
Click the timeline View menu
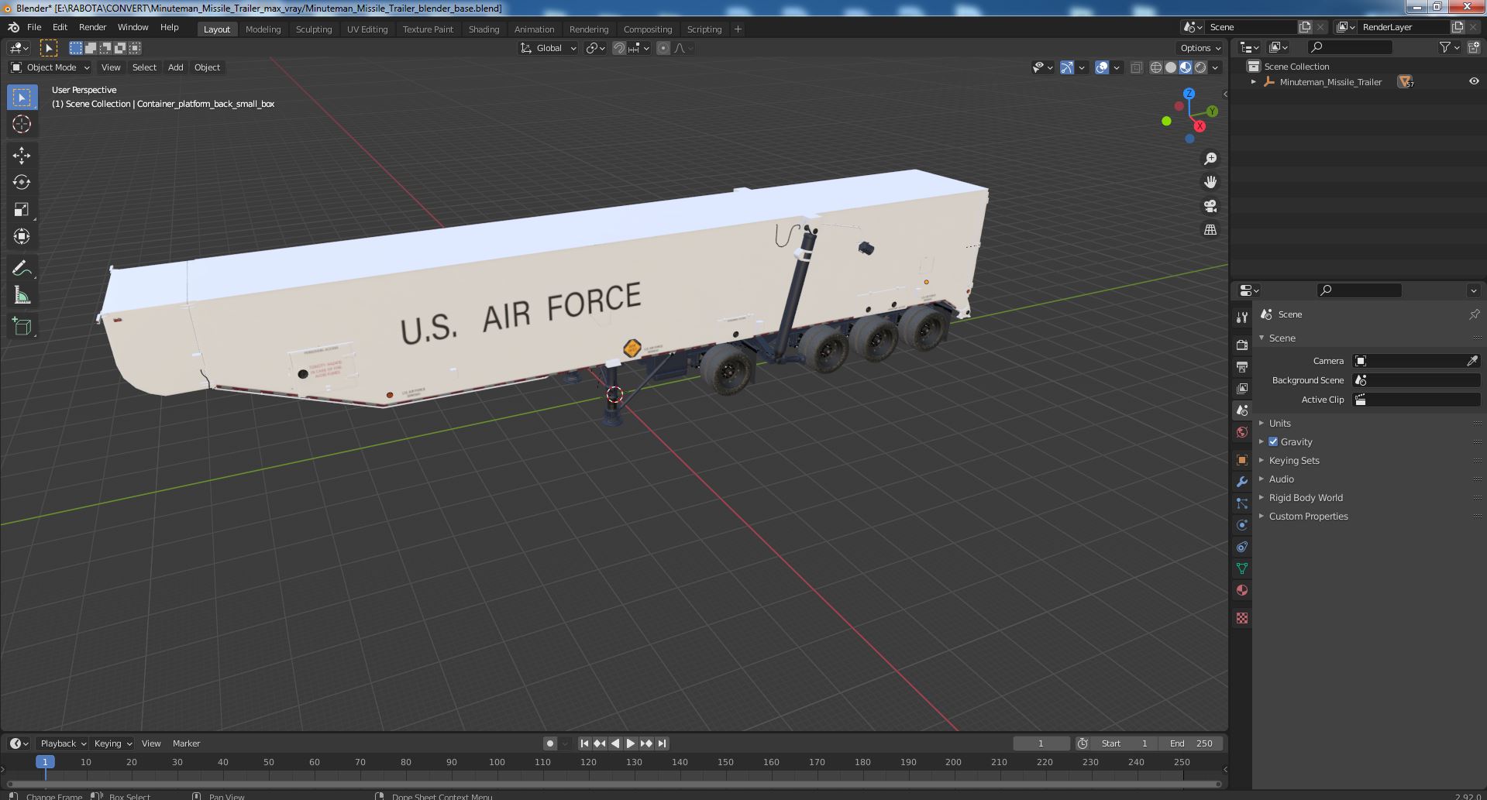point(151,743)
